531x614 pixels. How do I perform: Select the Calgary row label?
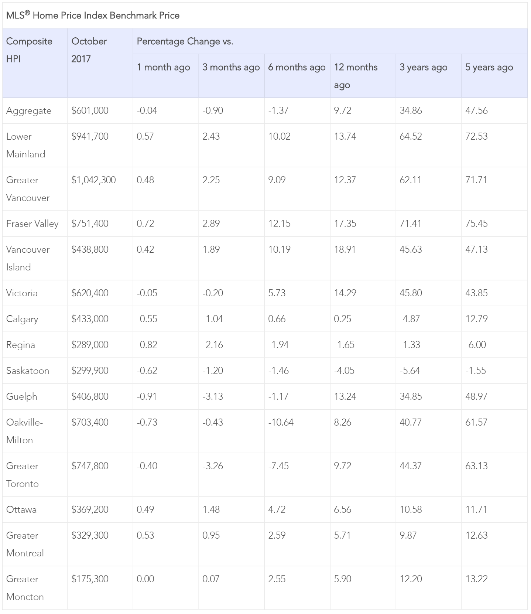point(22,319)
